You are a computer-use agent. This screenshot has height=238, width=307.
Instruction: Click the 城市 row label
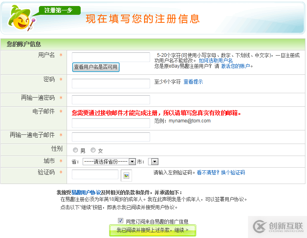(x=49, y=161)
